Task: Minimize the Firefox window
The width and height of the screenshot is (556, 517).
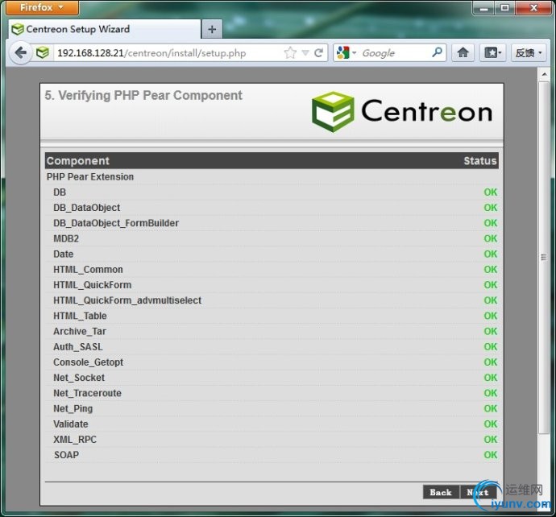Action: pos(483,8)
